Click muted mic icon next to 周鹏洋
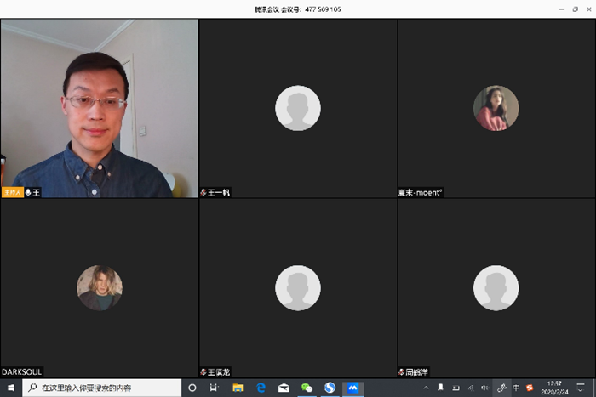Image resolution: width=596 pixels, height=397 pixels. [x=402, y=372]
